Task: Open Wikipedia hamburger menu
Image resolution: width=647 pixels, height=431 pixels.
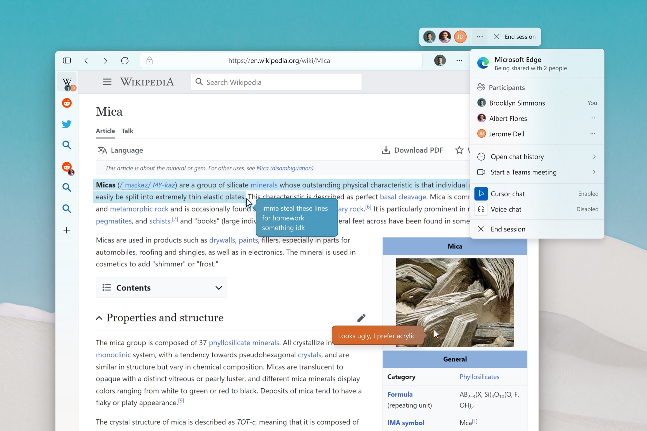Action: pos(107,82)
